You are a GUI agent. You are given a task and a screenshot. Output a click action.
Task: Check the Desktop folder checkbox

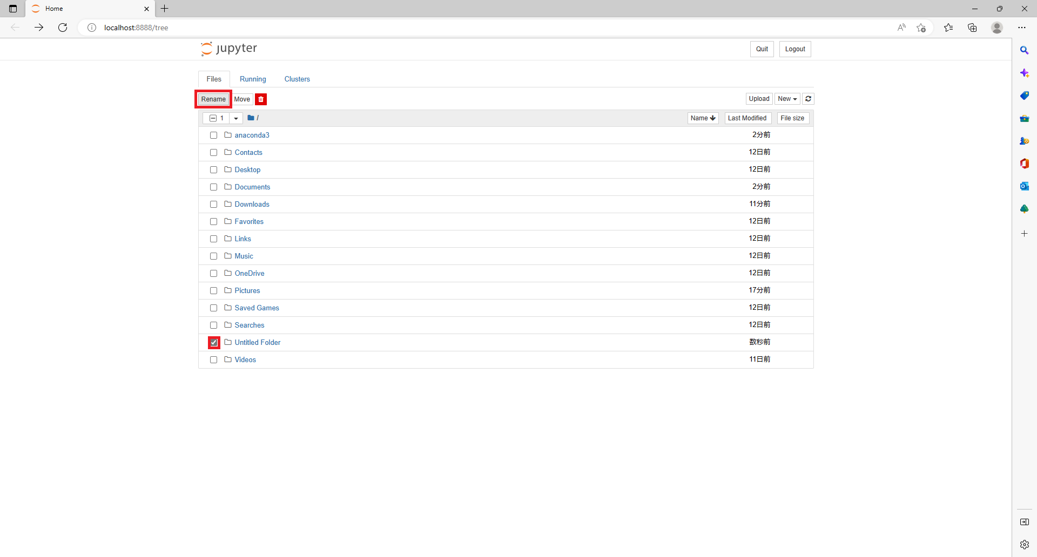tap(213, 170)
